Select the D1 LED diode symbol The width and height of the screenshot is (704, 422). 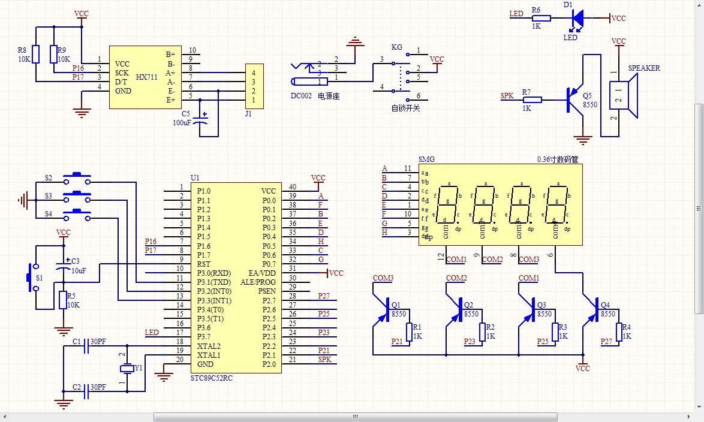click(x=578, y=18)
